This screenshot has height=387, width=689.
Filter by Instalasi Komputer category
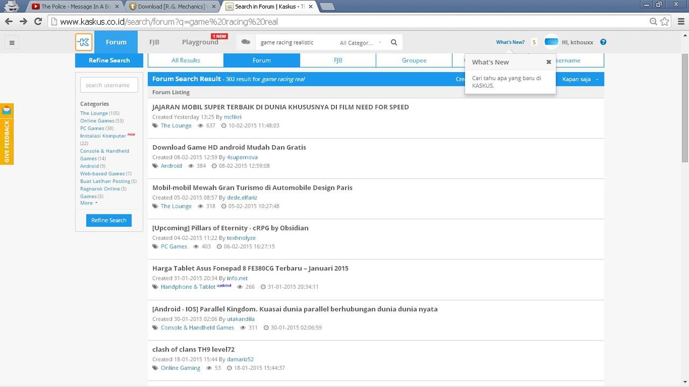103,136
